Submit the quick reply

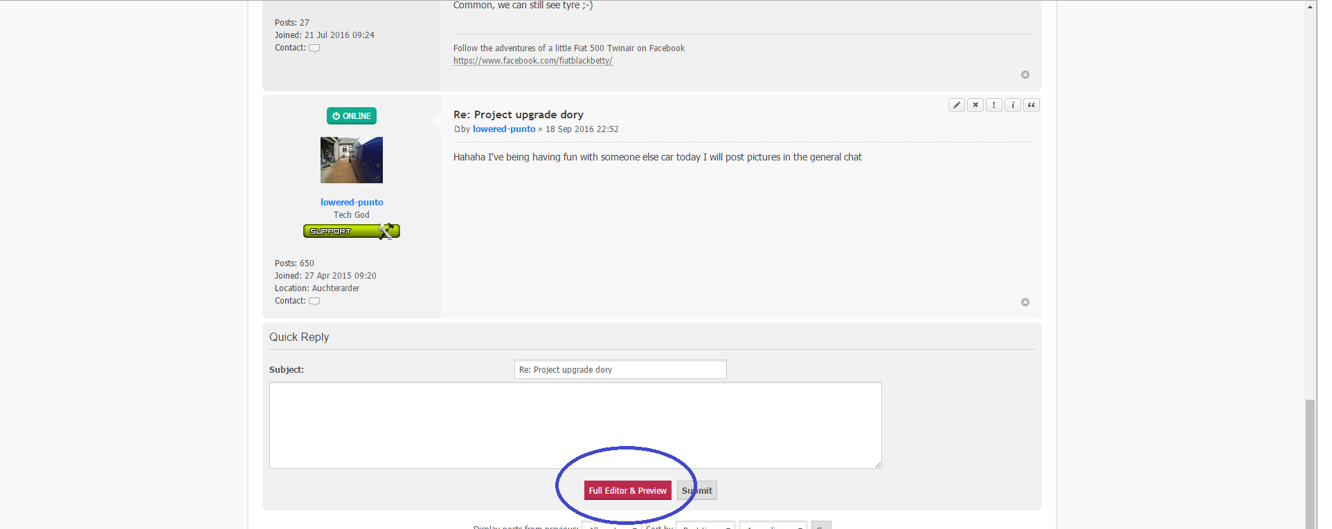click(697, 490)
